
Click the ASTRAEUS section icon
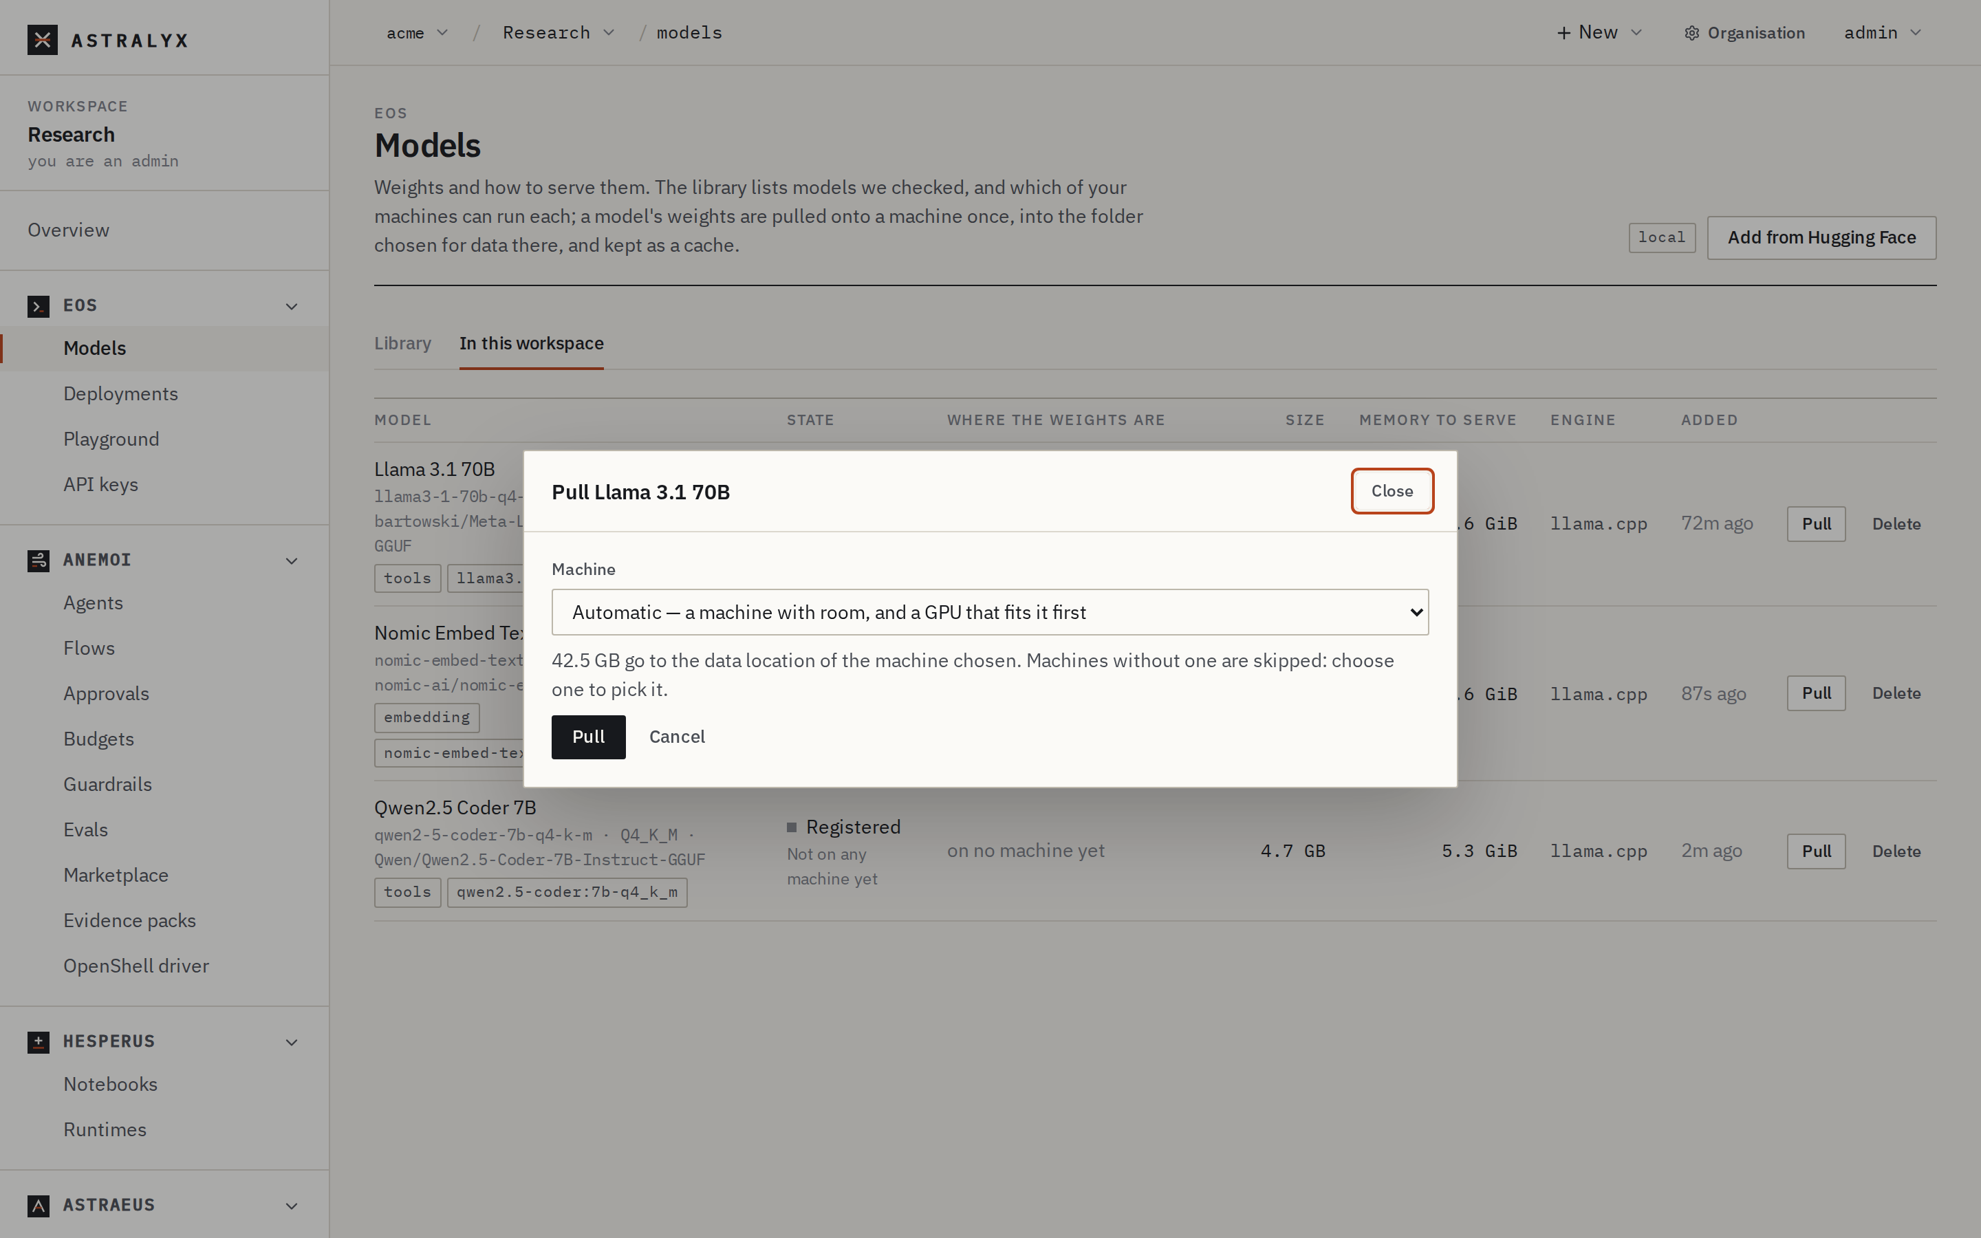[x=39, y=1206]
